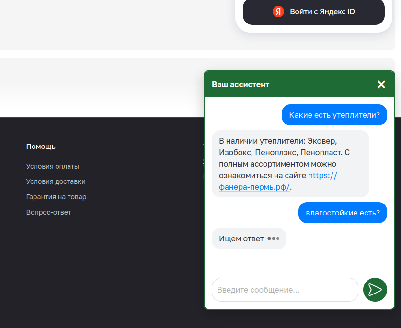Image resolution: width=401 pixels, height=328 pixels.
Task: Click the green paper plane send icon
Action: pyautogui.click(x=375, y=290)
